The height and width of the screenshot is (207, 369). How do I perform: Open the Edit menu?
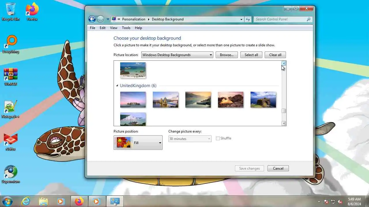[103, 28]
